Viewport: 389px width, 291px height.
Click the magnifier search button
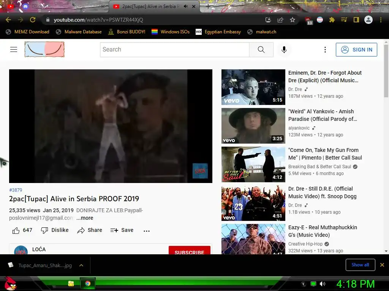coord(261,50)
